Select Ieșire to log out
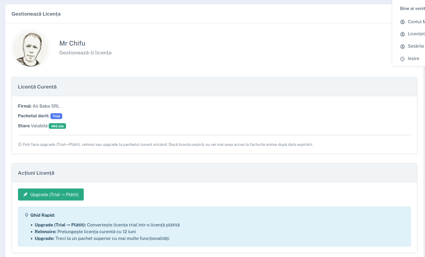The height and width of the screenshot is (257, 425). click(x=413, y=59)
